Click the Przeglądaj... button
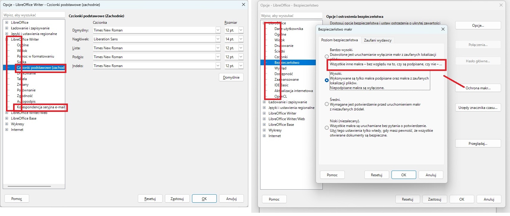The width and height of the screenshot is (510, 216). [x=478, y=144]
